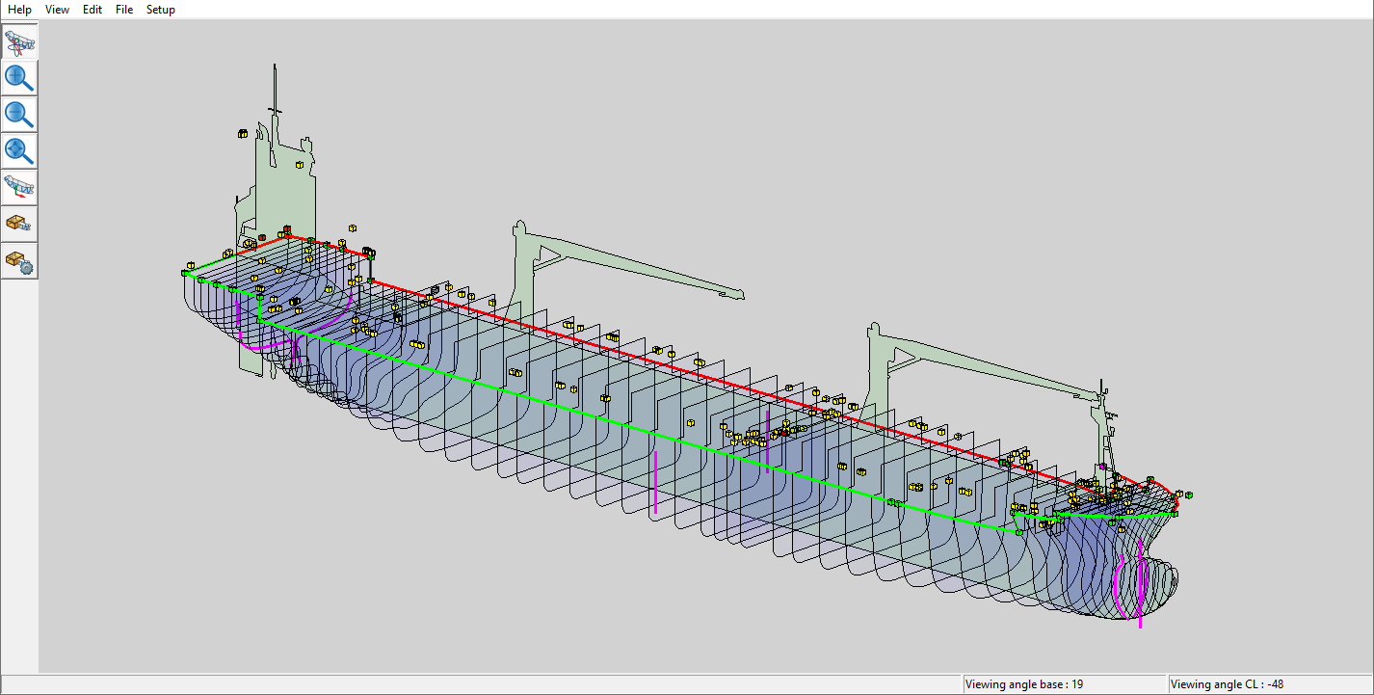Click the zoom to fit magnifier icon
The image size is (1374, 695).
(x=19, y=151)
